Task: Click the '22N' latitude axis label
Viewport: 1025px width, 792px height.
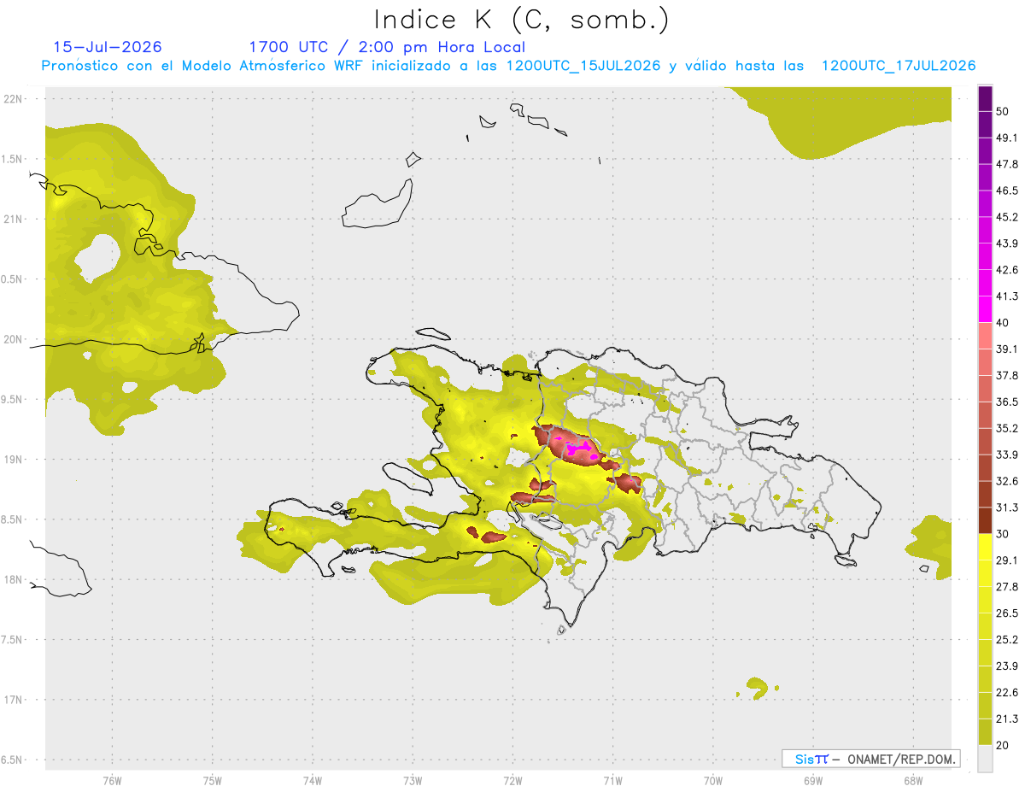Action: point(13,98)
